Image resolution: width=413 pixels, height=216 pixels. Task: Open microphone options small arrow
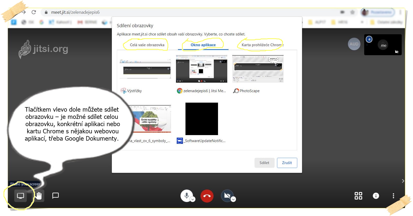pos(193,199)
